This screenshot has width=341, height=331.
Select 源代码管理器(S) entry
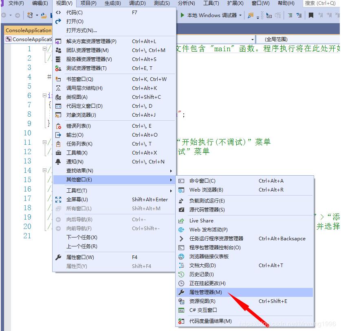click(x=245, y=210)
